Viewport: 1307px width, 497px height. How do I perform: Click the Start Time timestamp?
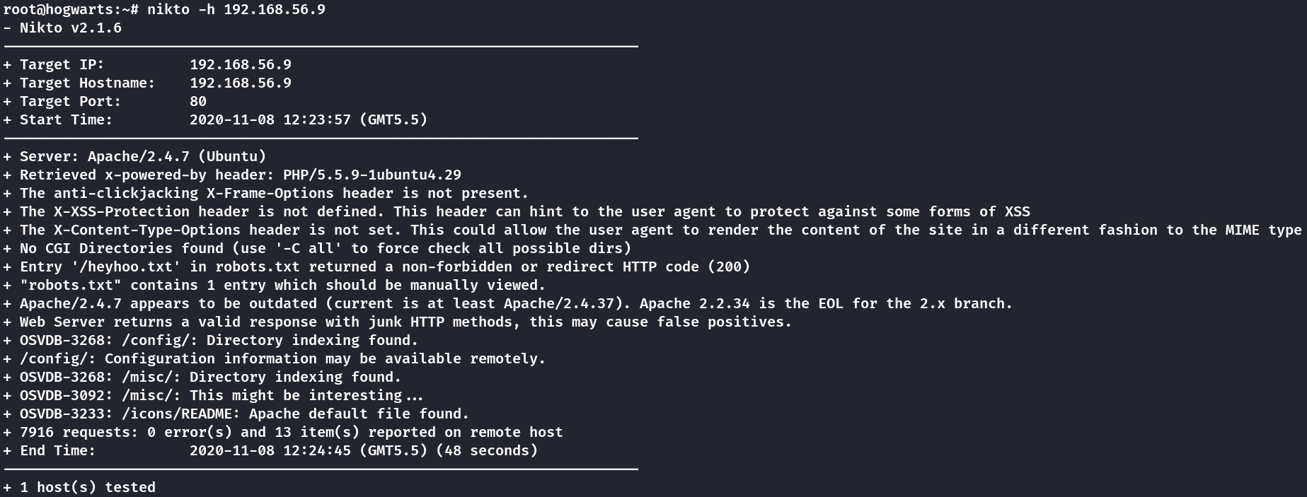(308, 119)
